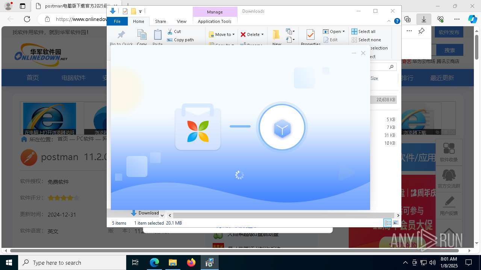Switch to the Home ribbon tab
This screenshot has width=481, height=270.
coord(139,21)
